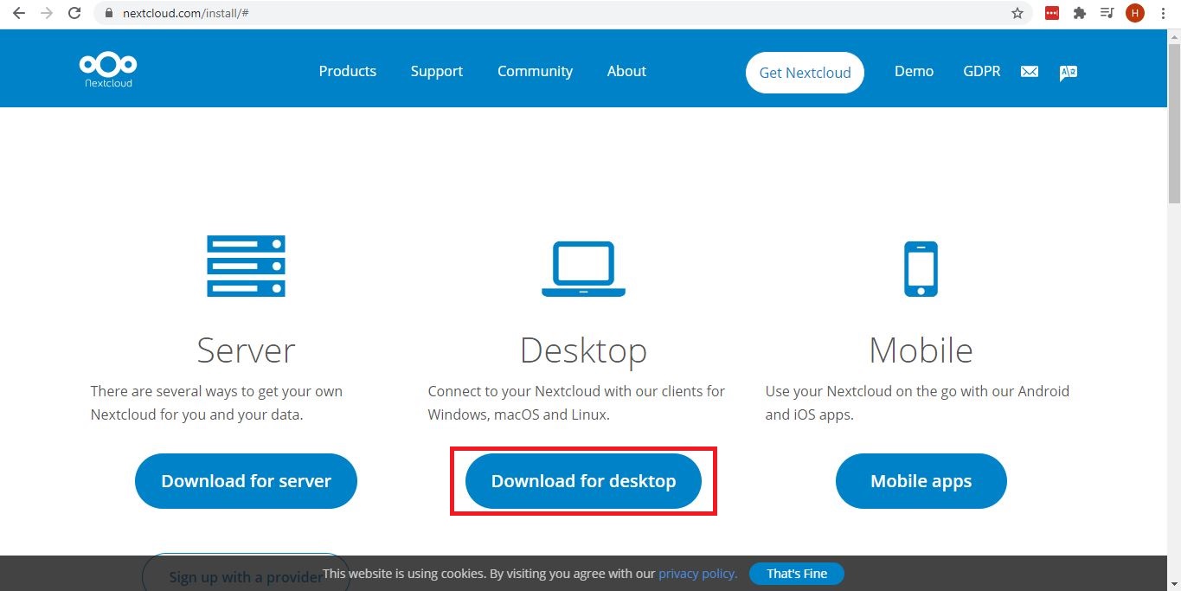Screen dimensions: 1181x591
Task: Open the newsletter envelope icon
Action: (x=1029, y=72)
